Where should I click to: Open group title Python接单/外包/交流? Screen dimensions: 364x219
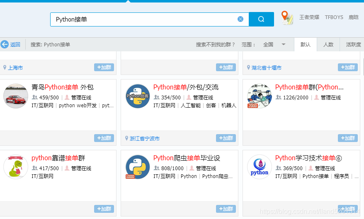click(186, 87)
